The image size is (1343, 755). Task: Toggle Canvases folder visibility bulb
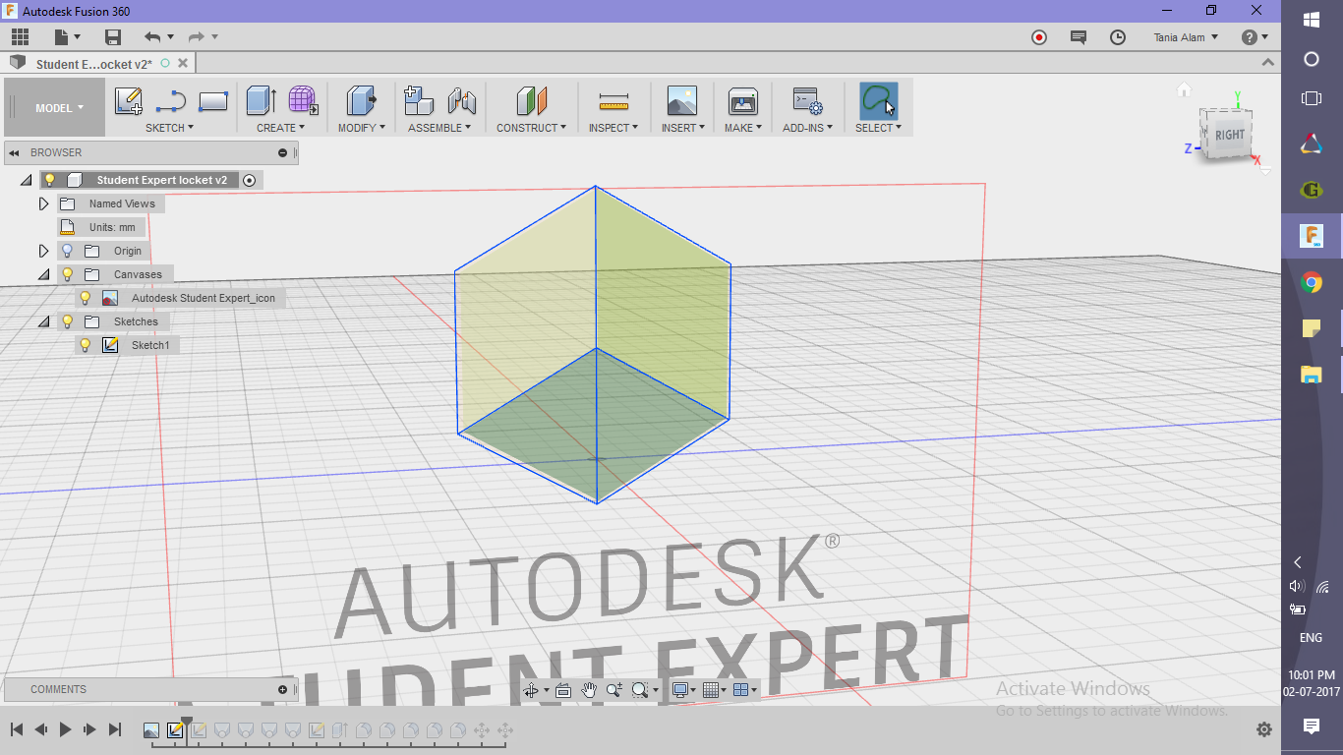pyautogui.click(x=68, y=274)
